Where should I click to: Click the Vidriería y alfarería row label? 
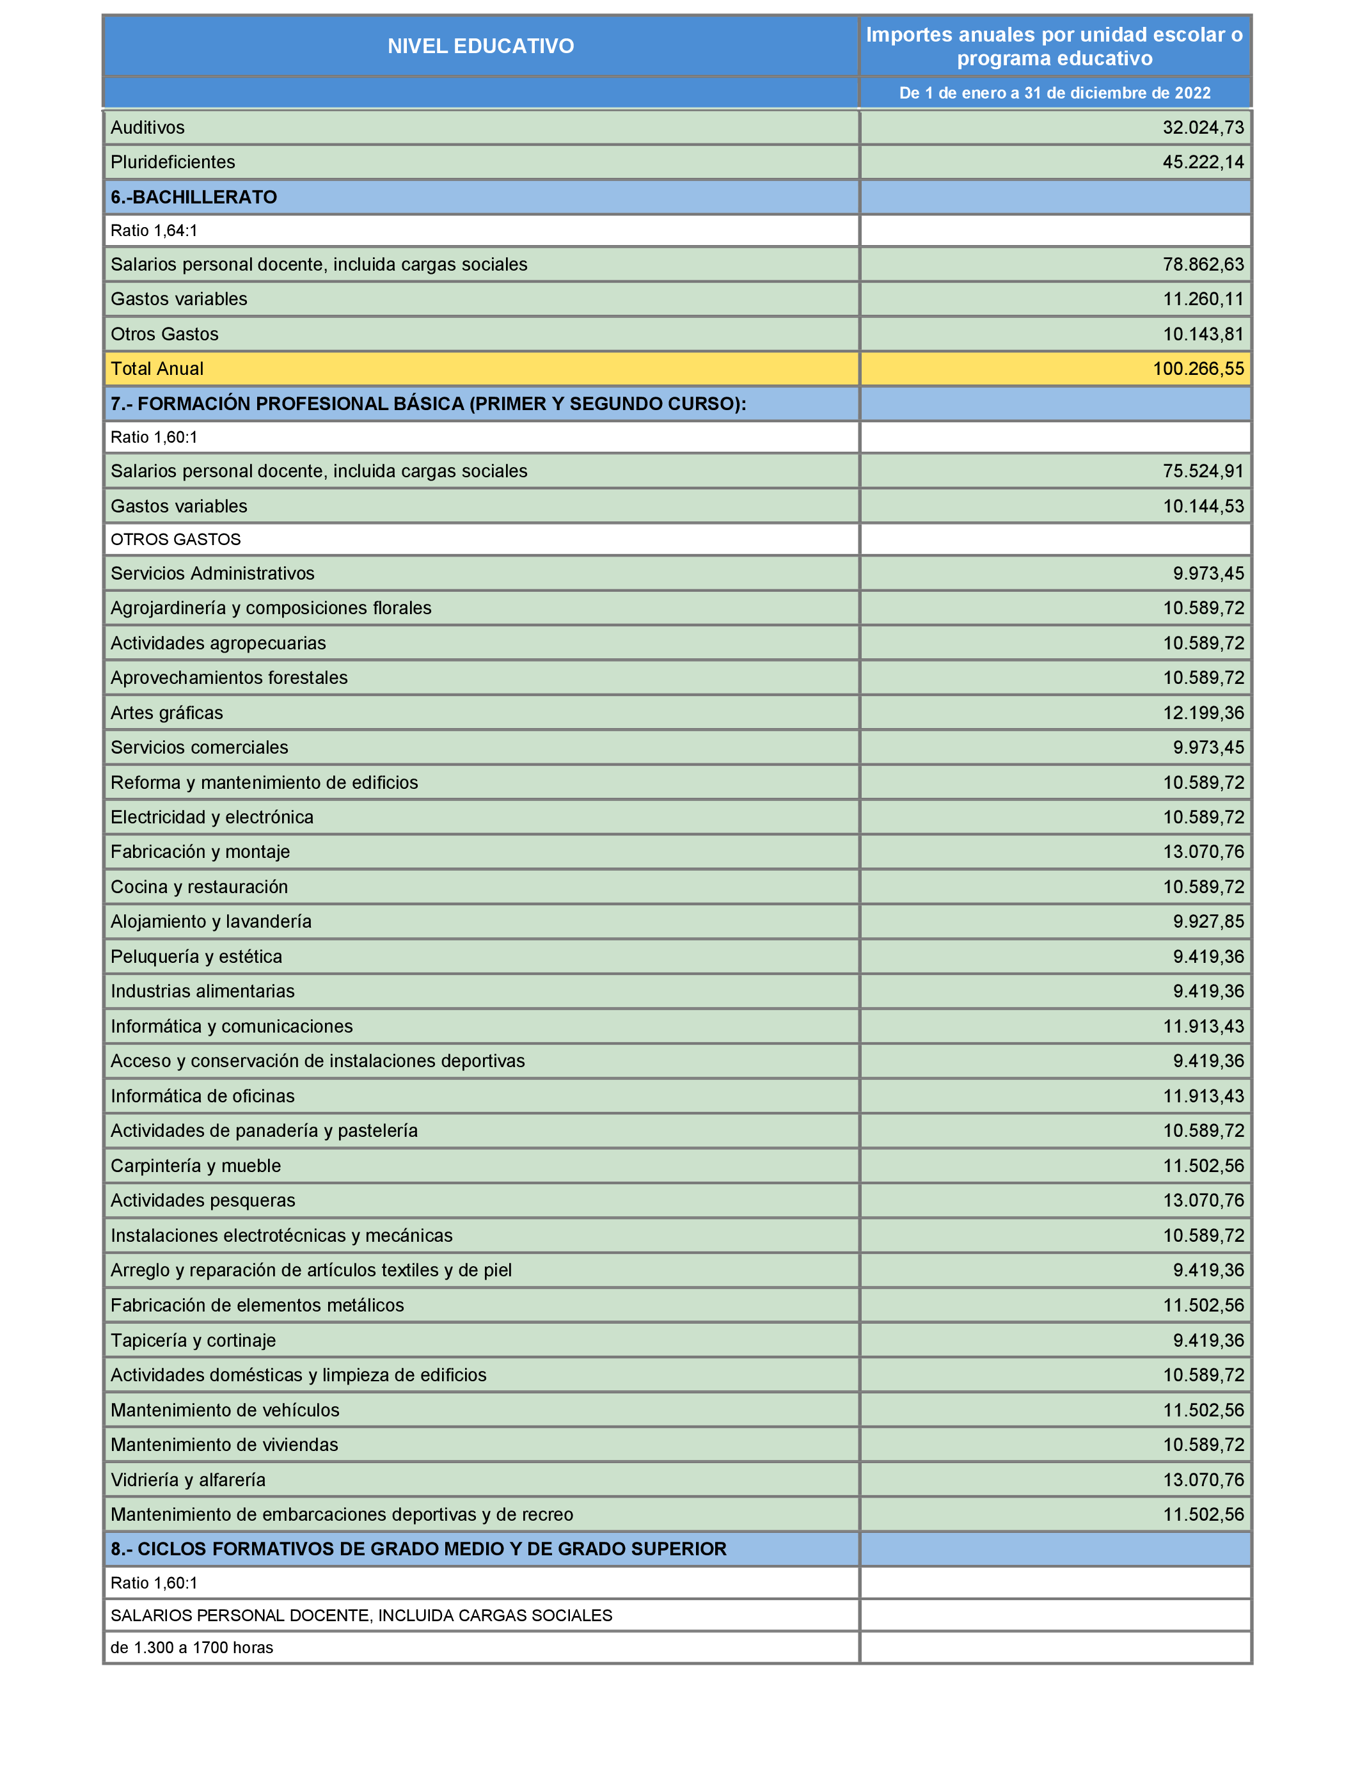[188, 1479]
